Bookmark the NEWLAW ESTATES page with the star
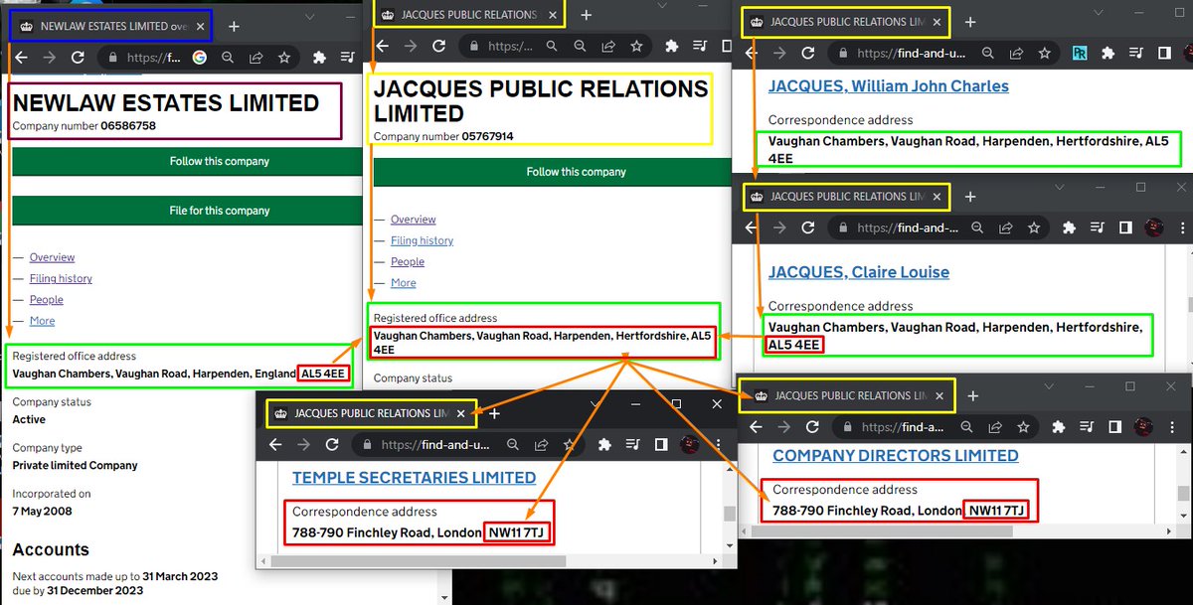The width and height of the screenshot is (1193, 605). [284, 58]
